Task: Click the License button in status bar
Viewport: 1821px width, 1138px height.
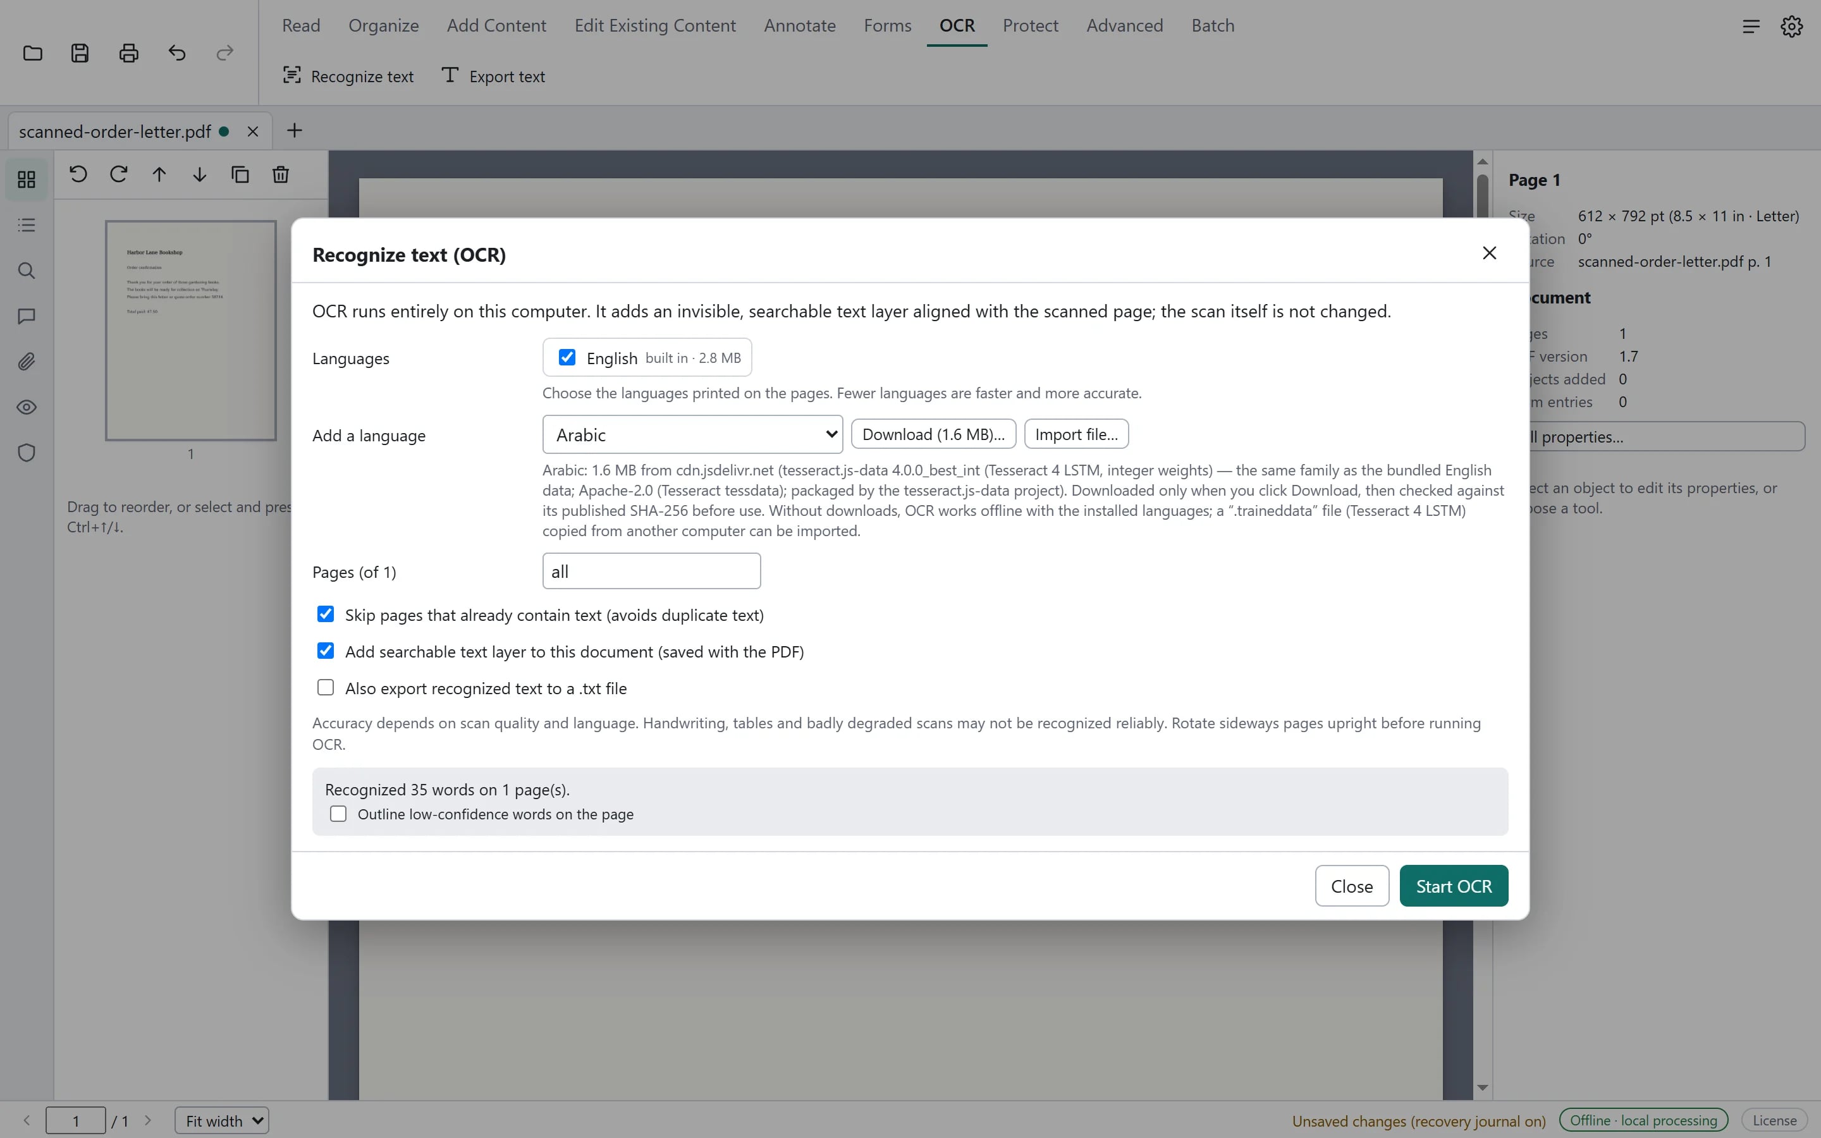Action: 1774,1121
